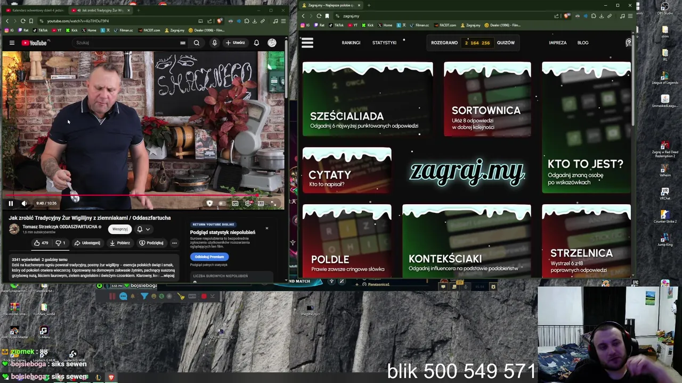Image resolution: width=682 pixels, height=383 pixels.
Task: Pause the YouTube video
Action: point(11,203)
